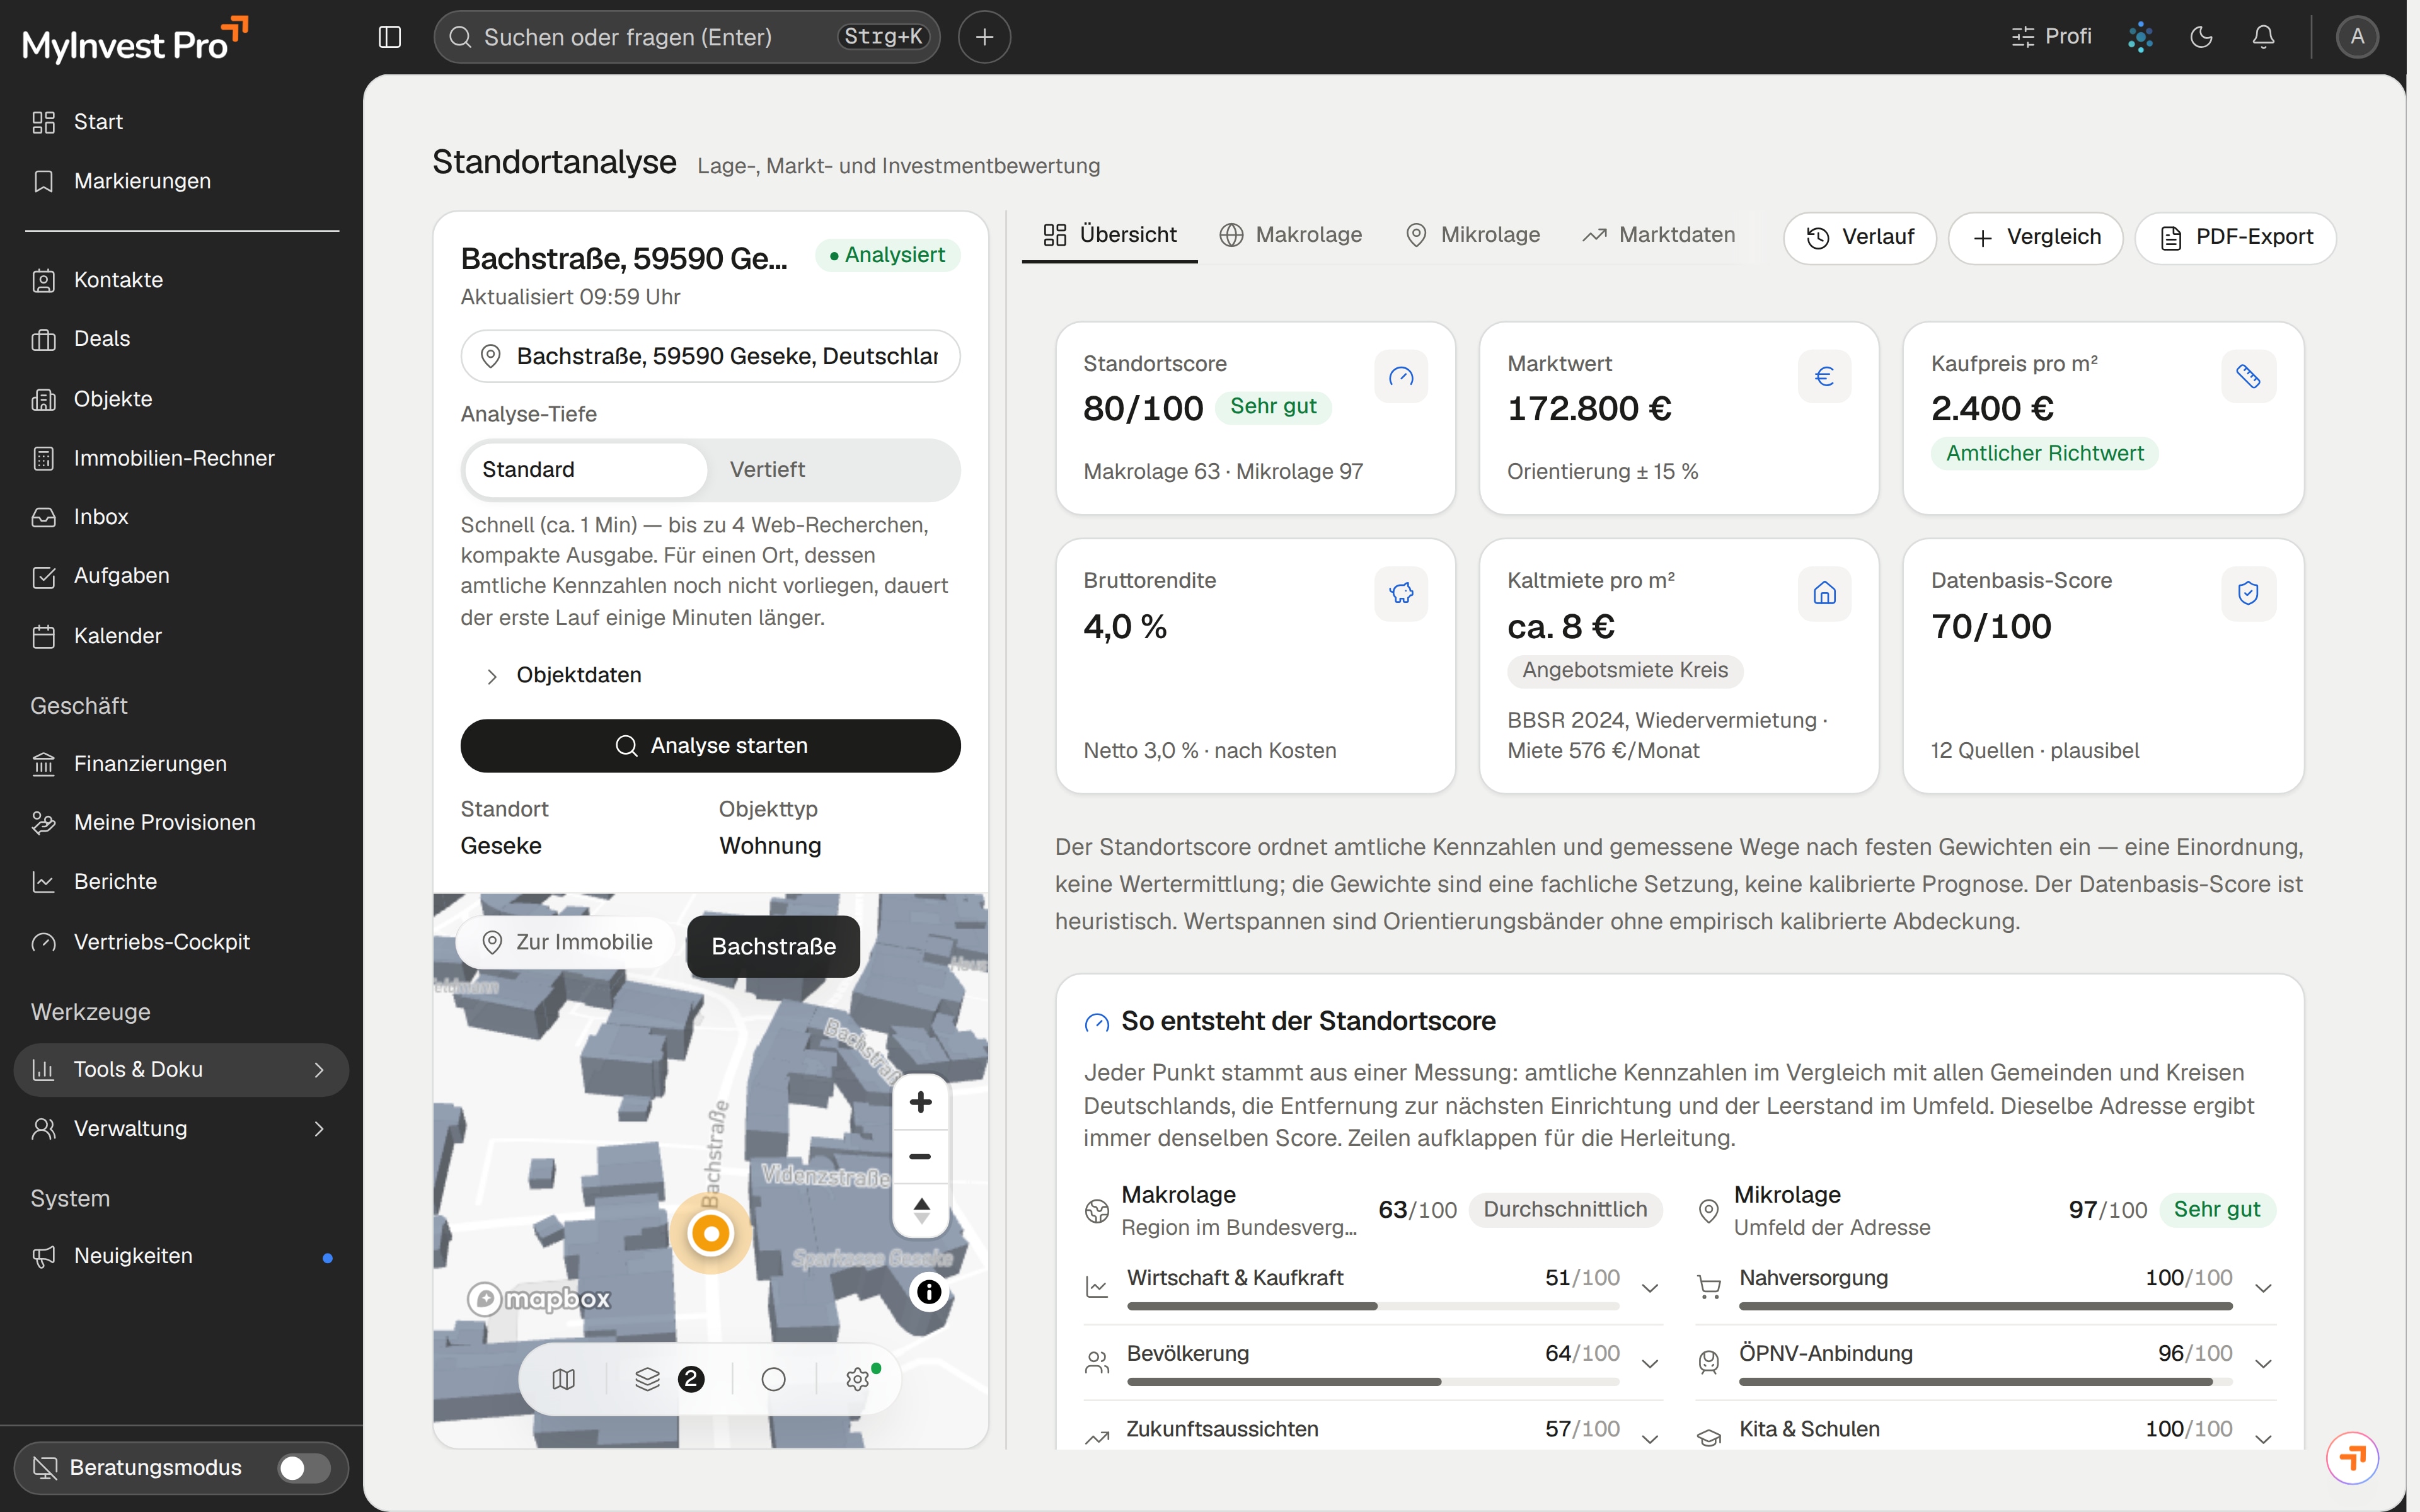
Task: Open notifications bell
Action: (2263, 37)
